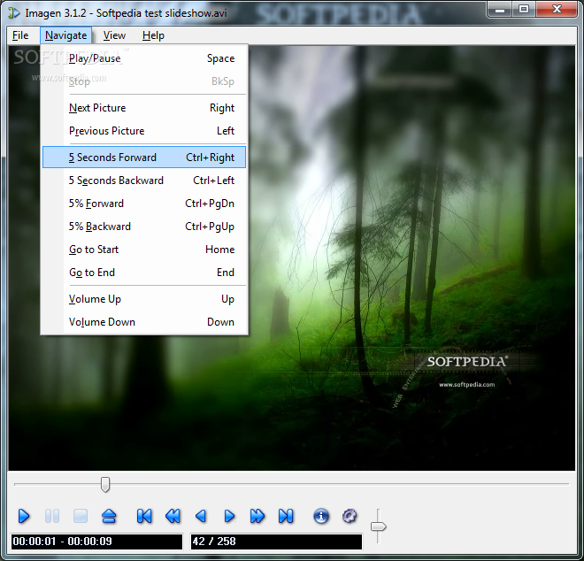584x561 pixels.
Task: Select Previous Picture menu entry
Action: click(x=144, y=131)
